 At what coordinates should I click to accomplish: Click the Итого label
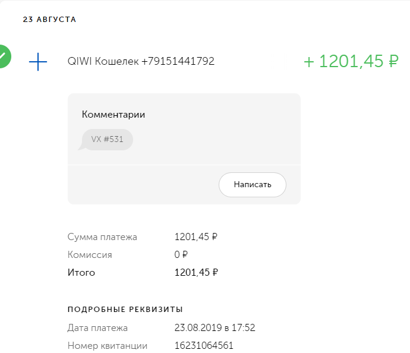coord(81,273)
